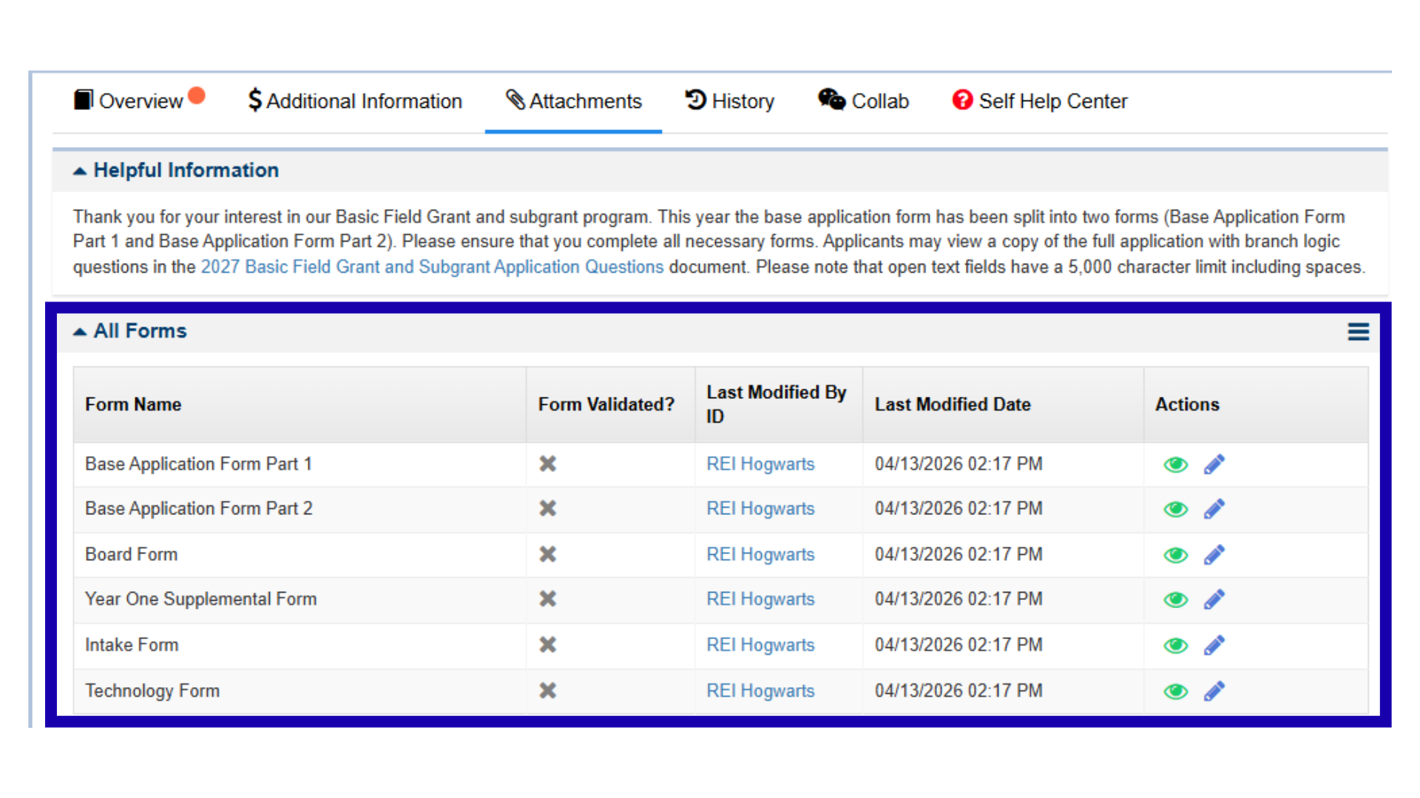
Task: Click the X validation mark for Intake Form
Action: [x=547, y=644]
